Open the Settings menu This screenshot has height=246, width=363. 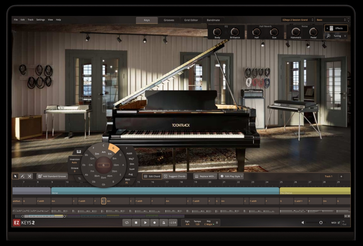tap(40, 20)
